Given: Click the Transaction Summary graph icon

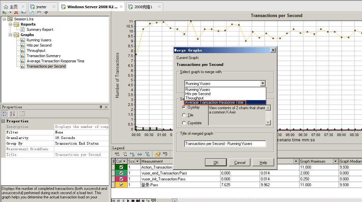Looking at the screenshot, I should pos(23,56).
